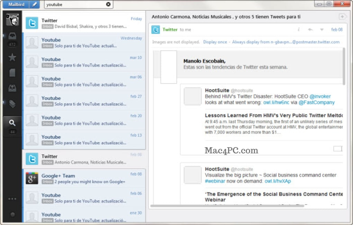The width and height of the screenshot is (353, 225).
Task: Open the account avatar in sidebar
Action: tap(12, 20)
